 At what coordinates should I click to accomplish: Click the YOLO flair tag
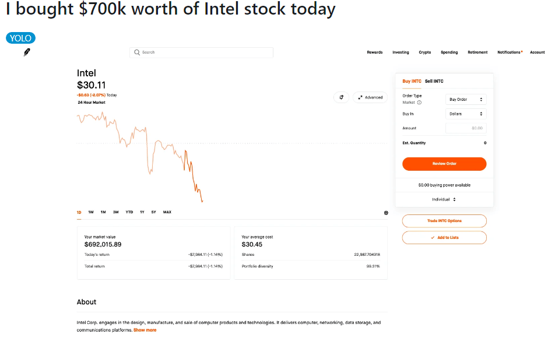(21, 38)
